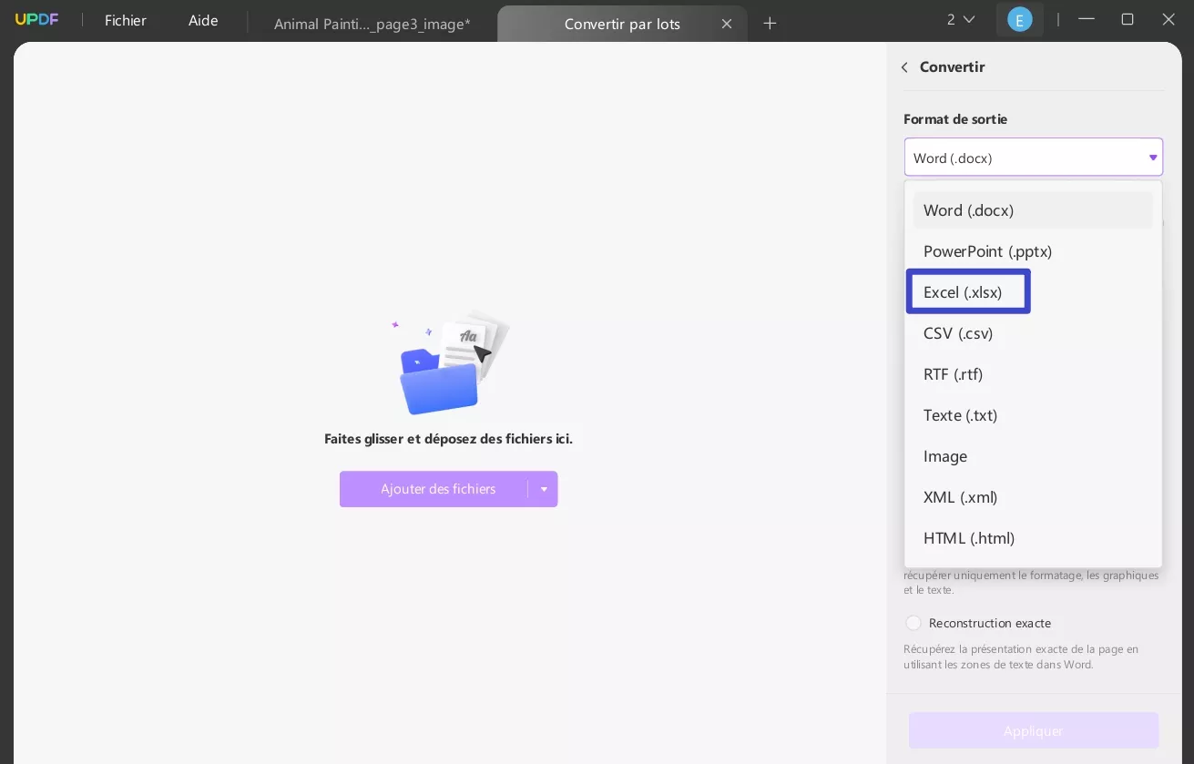Choose HTML (.html) output format
This screenshot has width=1194, height=764.
pos(968,537)
